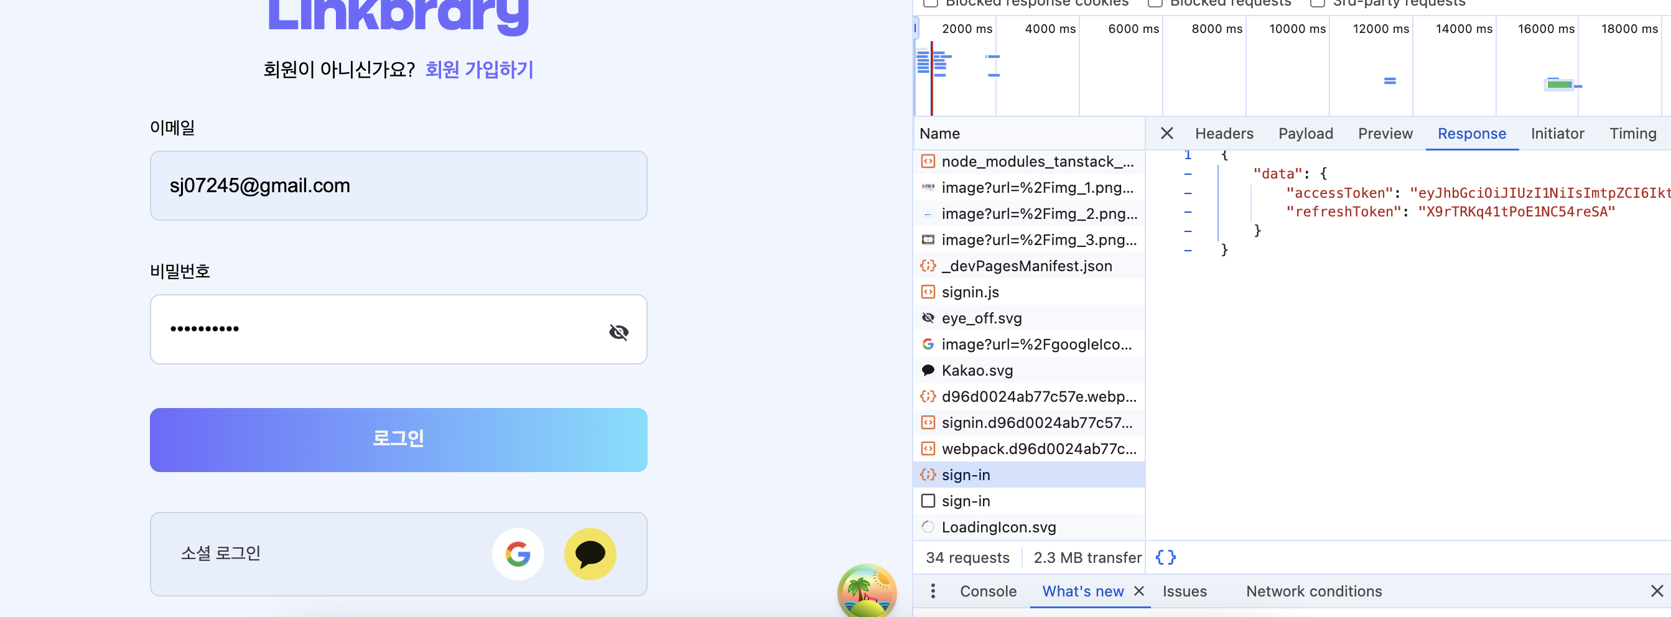Sign in with the Kakao speech-bubble icon

point(590,554)
